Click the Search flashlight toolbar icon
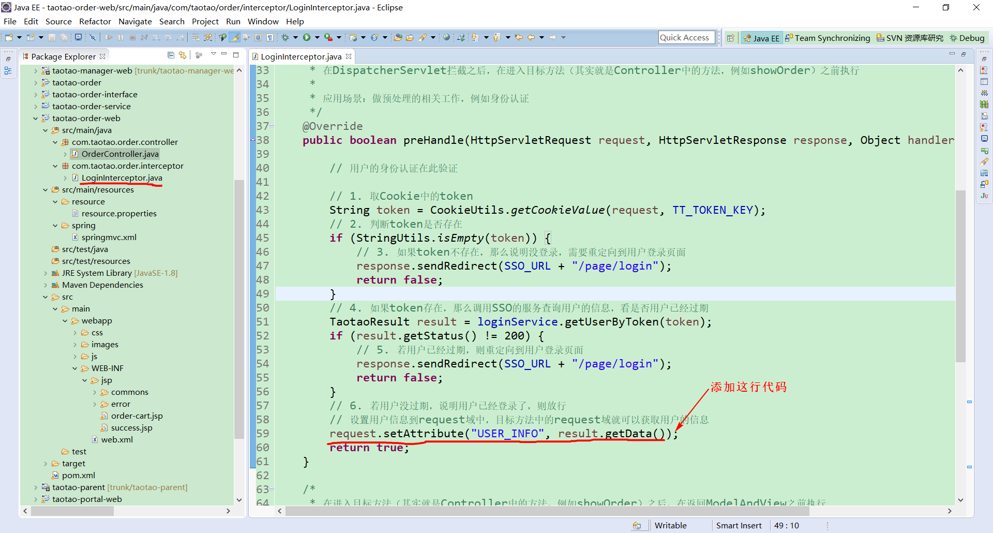The height and width of the screenshot is (533, 993). pos(423,37)
